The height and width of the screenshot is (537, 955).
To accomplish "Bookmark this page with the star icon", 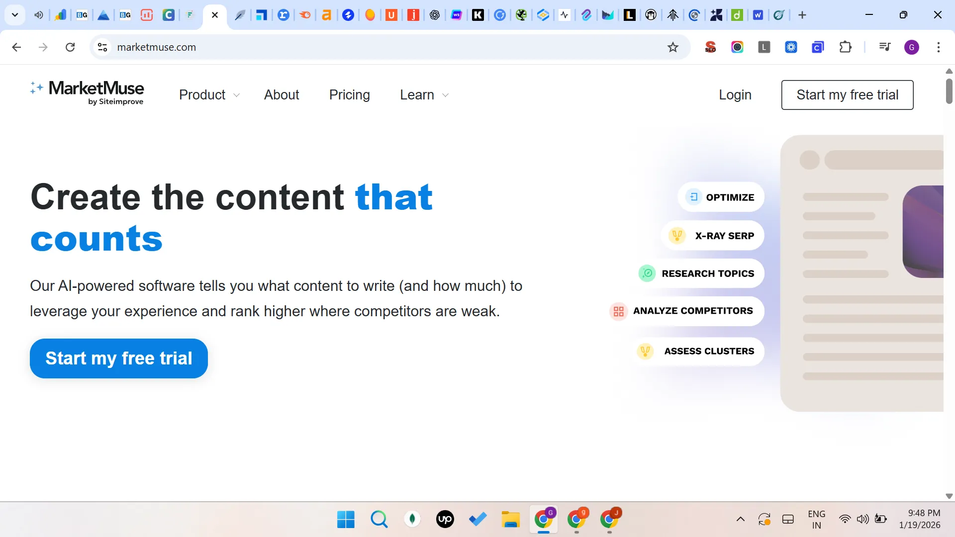I will (x=672, y=47).
